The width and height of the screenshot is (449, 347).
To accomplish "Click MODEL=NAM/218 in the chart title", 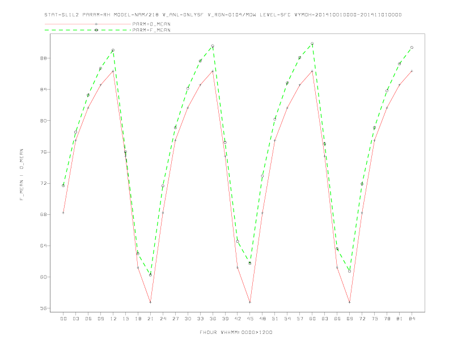I will (136, 15).
